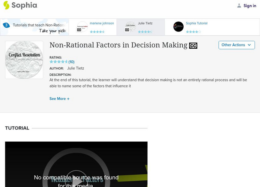Screen dimensions: 260x187
Task: Open the Conflict Resolution tutorial image
Action: coord(24,60)
